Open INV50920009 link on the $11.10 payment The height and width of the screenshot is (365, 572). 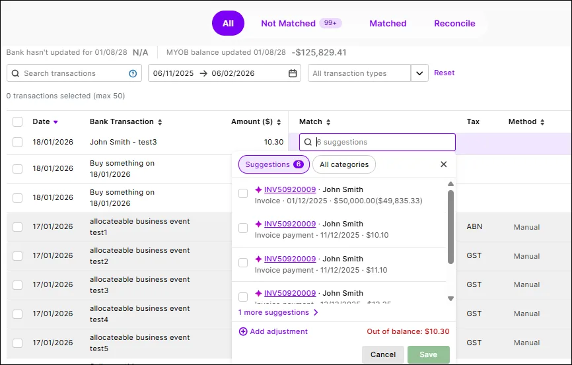point(290,259)
